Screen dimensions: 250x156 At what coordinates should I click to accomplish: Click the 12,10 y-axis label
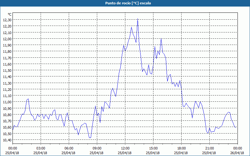(x=7, y=32)
